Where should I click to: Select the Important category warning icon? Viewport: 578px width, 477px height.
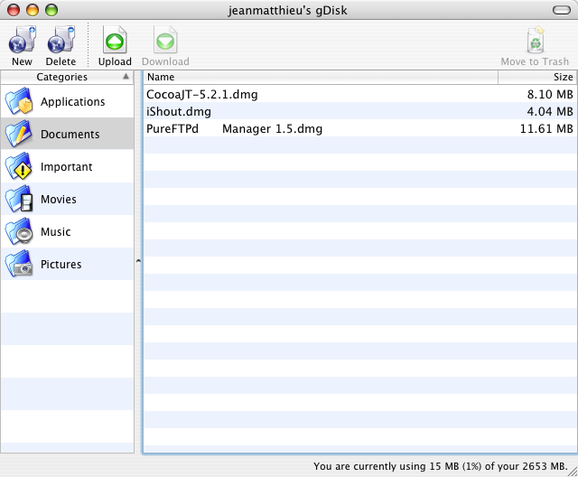point(19,167)
